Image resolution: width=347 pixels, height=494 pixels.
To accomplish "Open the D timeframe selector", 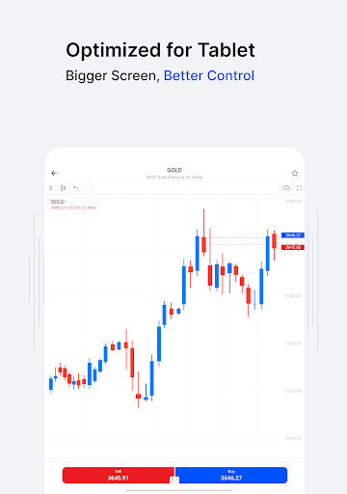I will [x=50, y=188].
